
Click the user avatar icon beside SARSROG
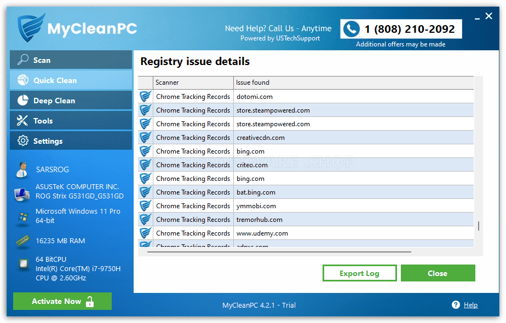(22, 170)
